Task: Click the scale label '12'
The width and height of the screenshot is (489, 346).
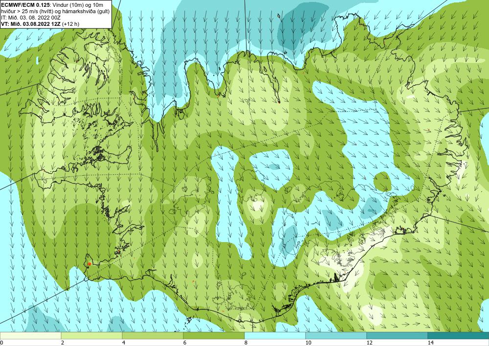Action: point(369,343)
